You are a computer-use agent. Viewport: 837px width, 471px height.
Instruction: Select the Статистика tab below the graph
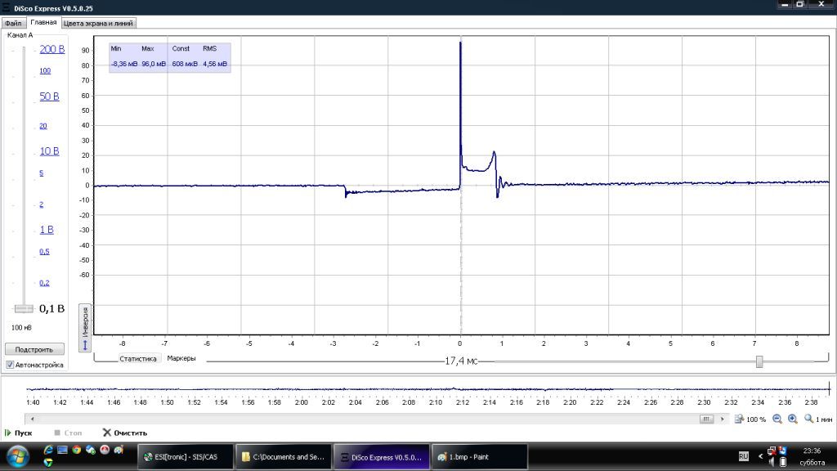click(x=137, y=359)
